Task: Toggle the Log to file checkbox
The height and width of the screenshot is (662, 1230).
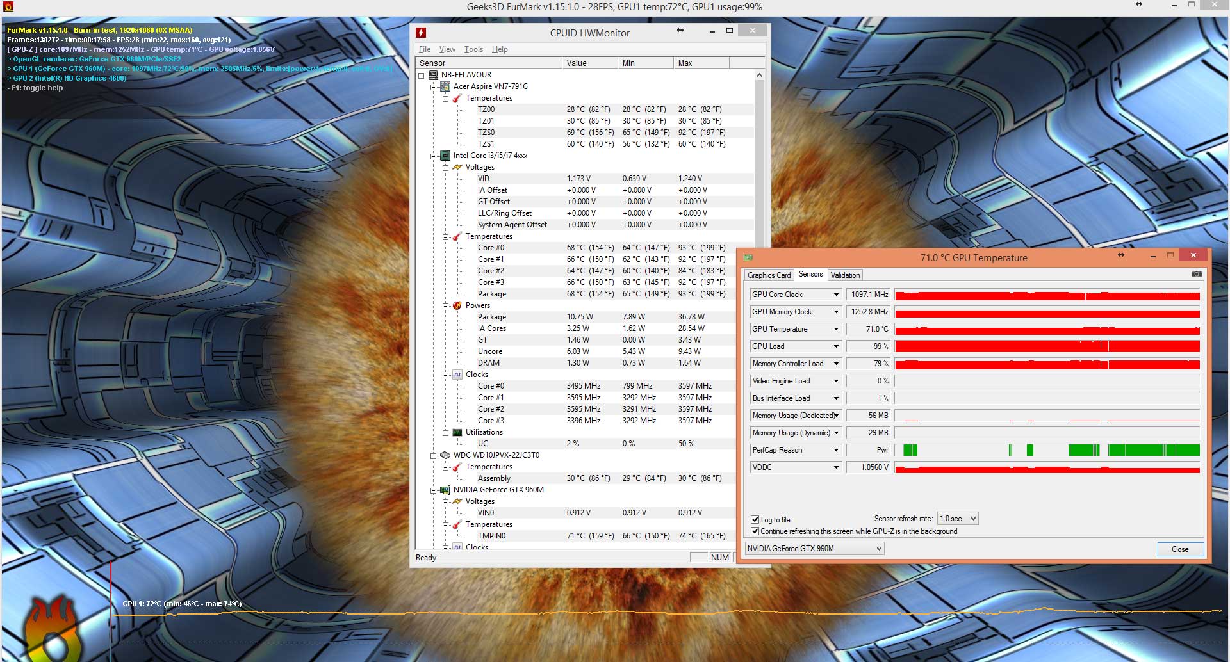Action: pos(755,520)
